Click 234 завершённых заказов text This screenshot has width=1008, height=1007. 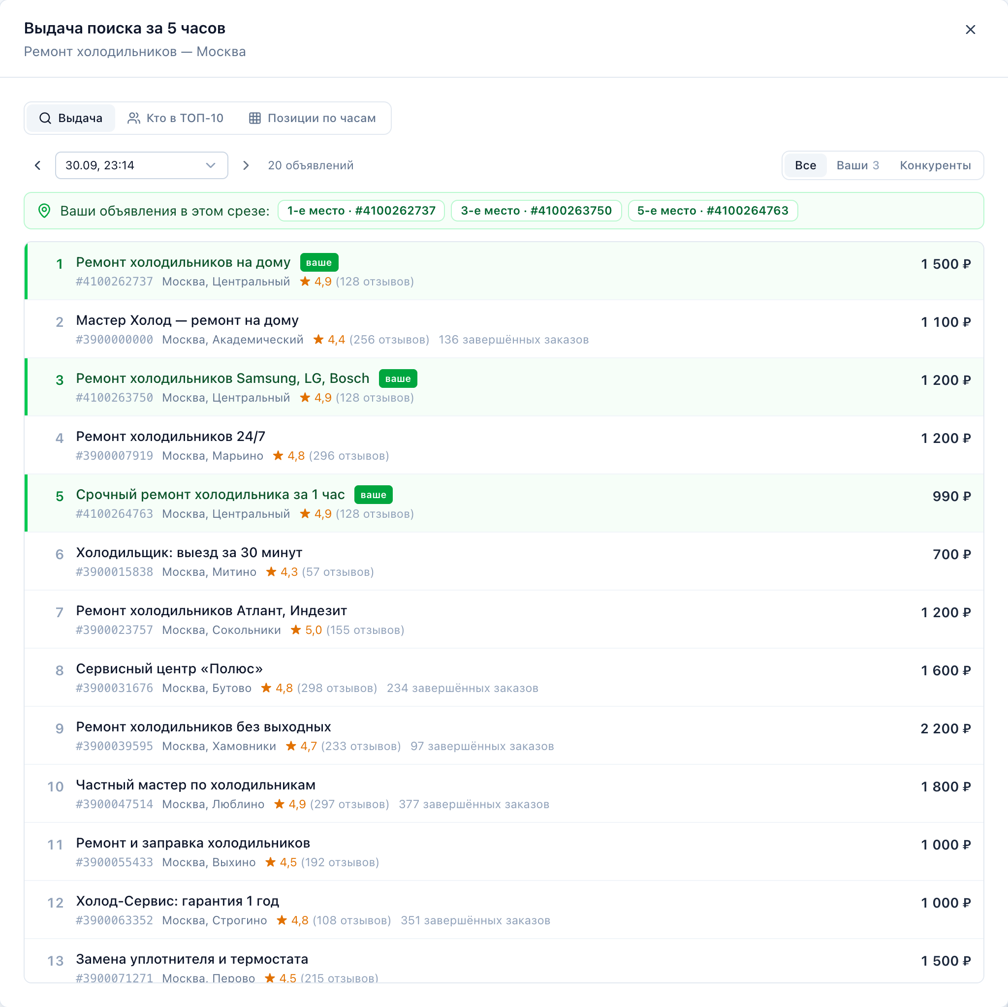pyautogui.click(x=462, y=688)
